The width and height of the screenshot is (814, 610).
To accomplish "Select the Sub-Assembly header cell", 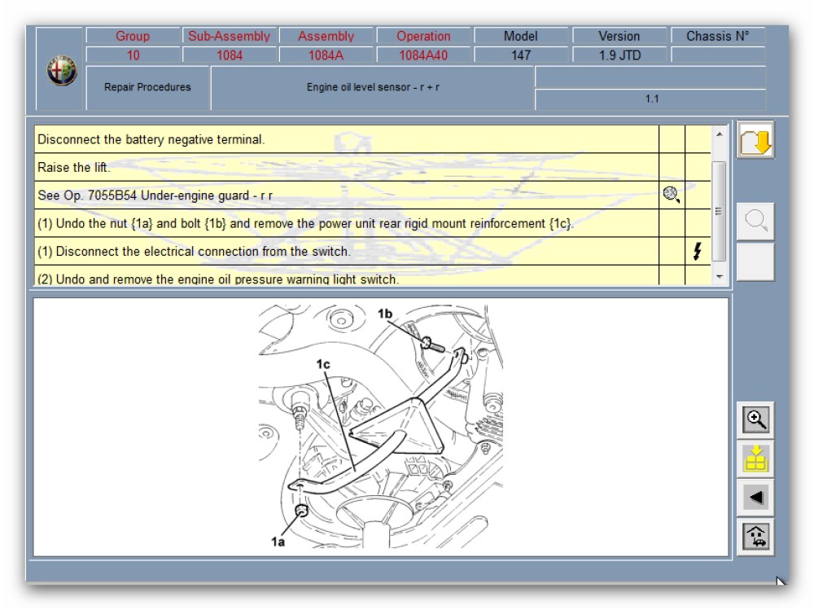I will (x=230, y=36).
